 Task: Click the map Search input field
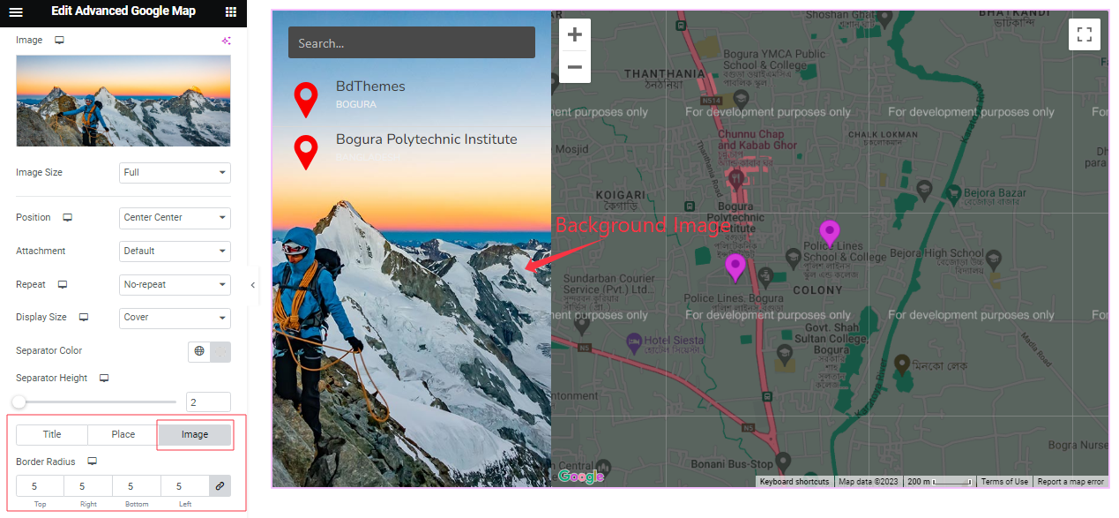[411, 43]
